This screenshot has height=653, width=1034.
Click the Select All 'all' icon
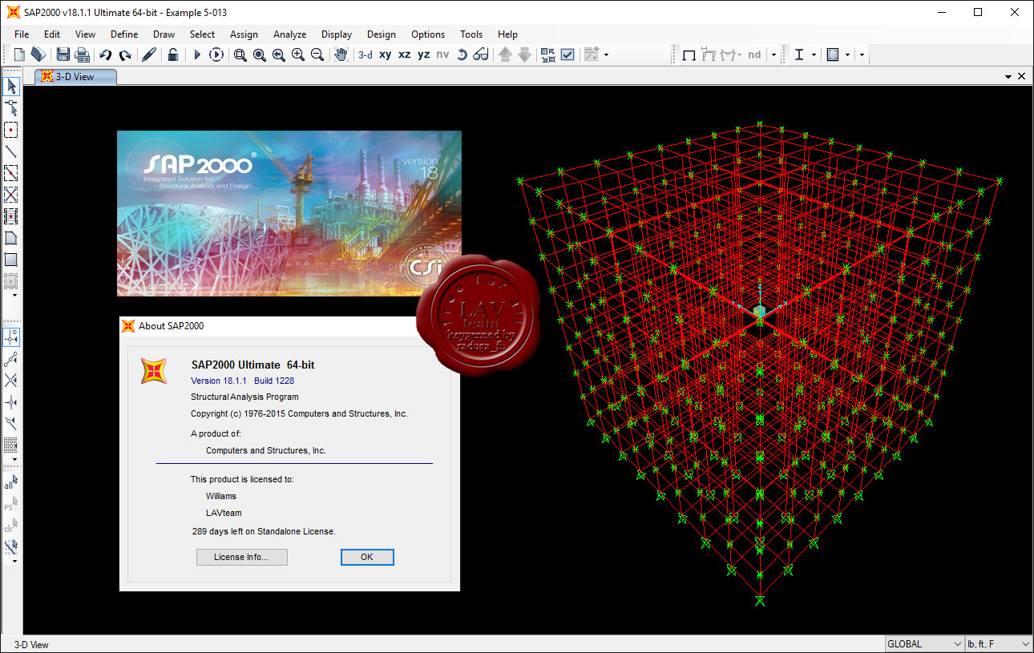(11, 483)
